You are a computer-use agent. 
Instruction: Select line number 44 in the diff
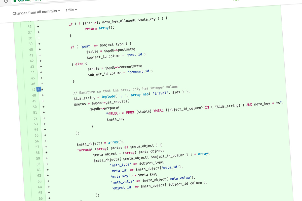click(32, 72)
